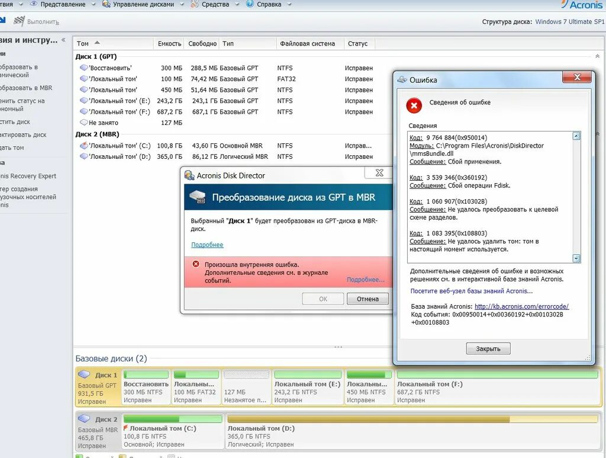The image size is (606, 458).
Task: Open the Представление dropdown arrow
Action: [x=93, y=4]
